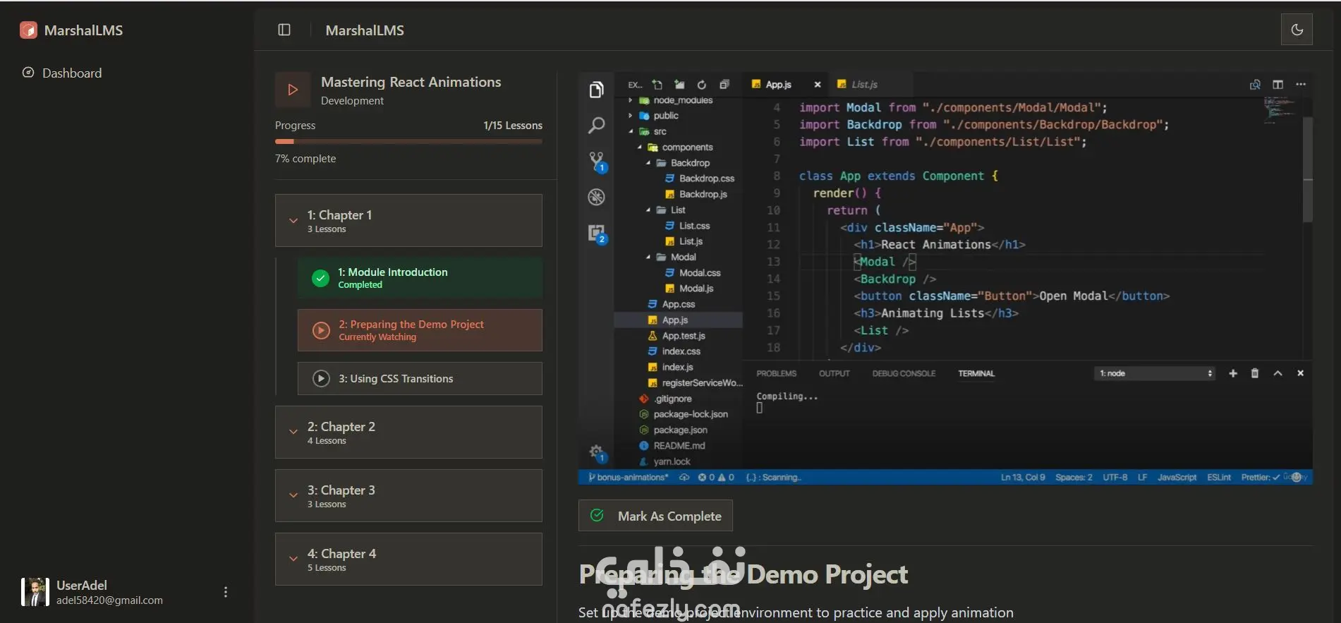This screenshot has height=623, width=1341.
Task: Switch to the TERMINAL panel tab
Action: click(x=976, y=374)
